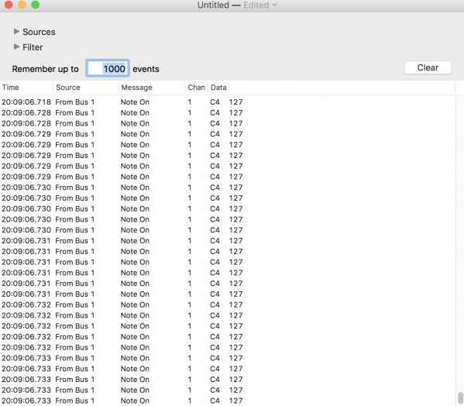Click the Clear button
The width and height of the screenshot is (464, 406).
tap(428, 67)
